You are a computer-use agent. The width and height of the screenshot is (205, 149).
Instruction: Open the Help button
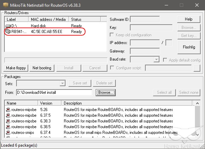pos(189,19)
